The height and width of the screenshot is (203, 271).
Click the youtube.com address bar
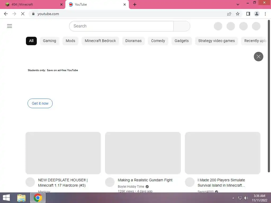coord(128,14)
